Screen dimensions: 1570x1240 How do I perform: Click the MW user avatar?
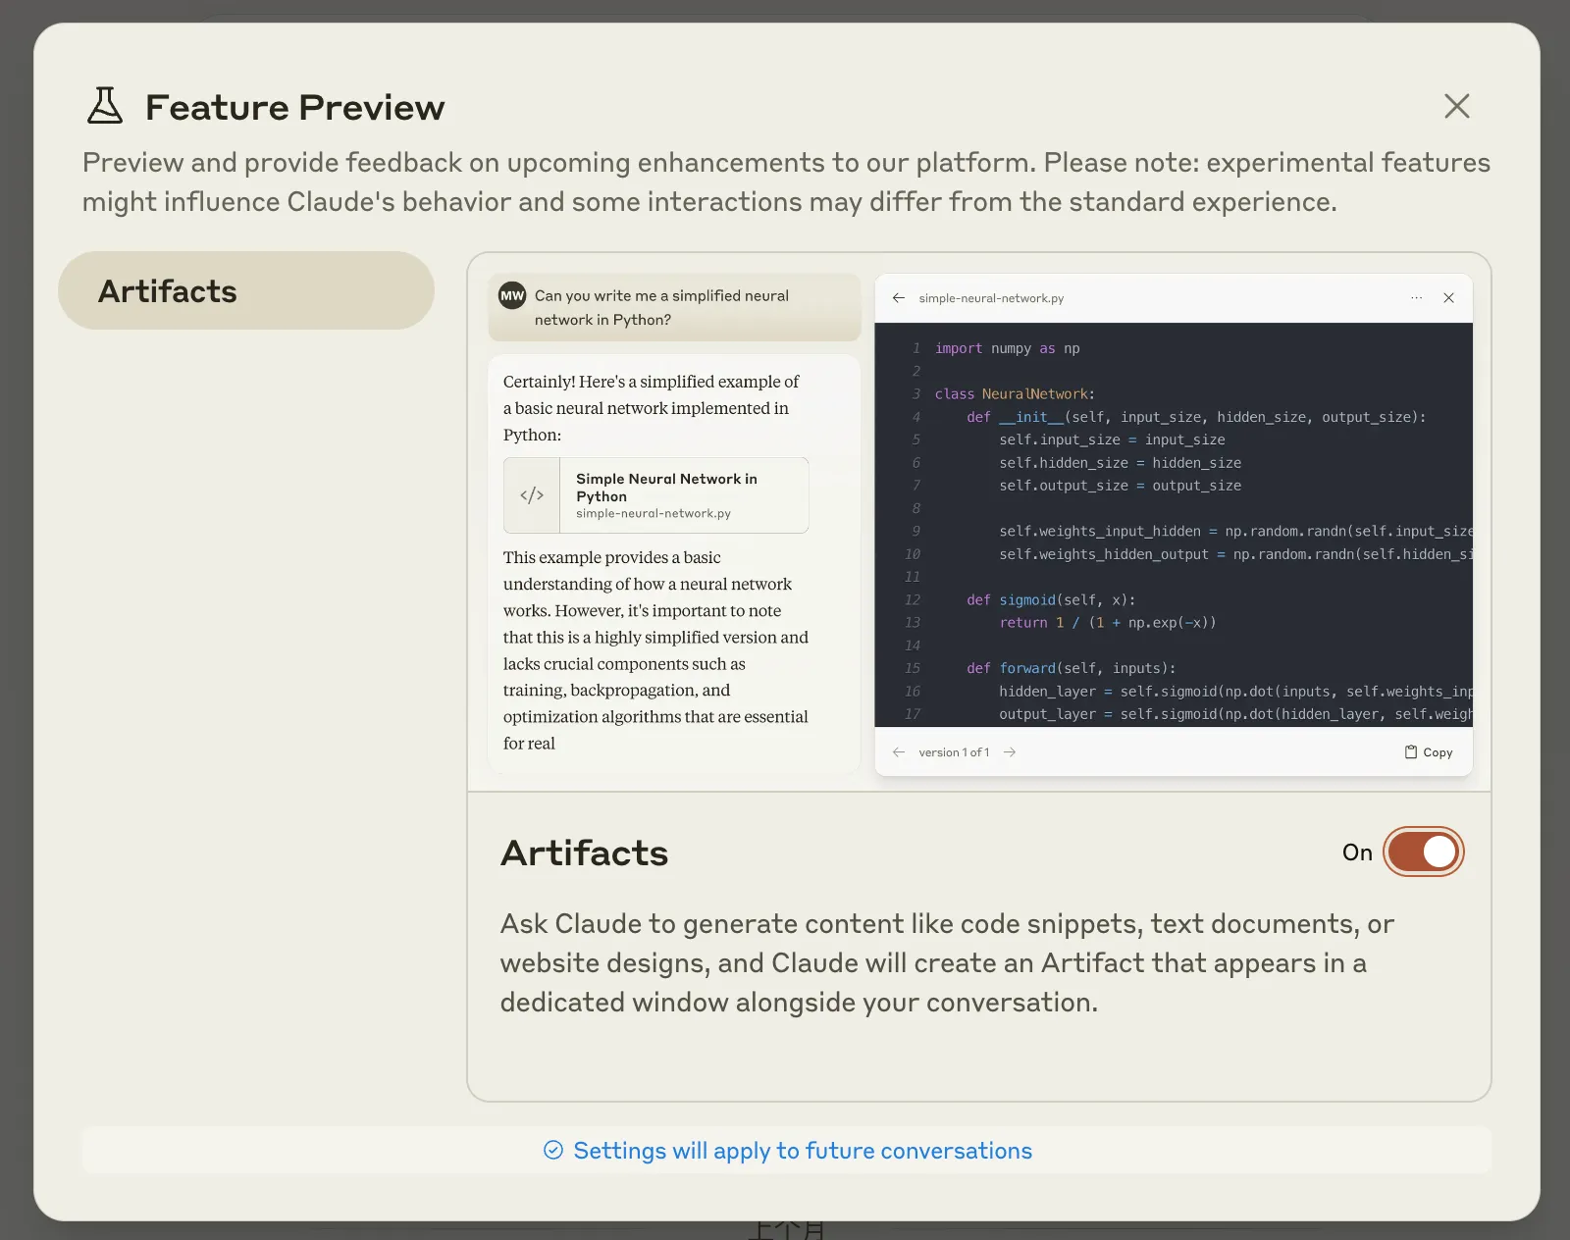click(512, 295)
